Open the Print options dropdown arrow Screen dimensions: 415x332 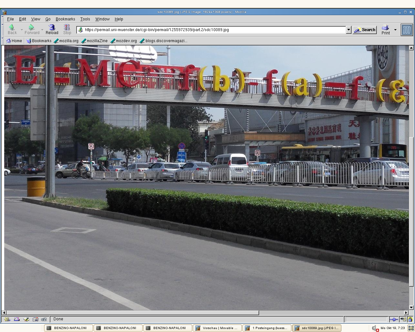coord(395,30)
